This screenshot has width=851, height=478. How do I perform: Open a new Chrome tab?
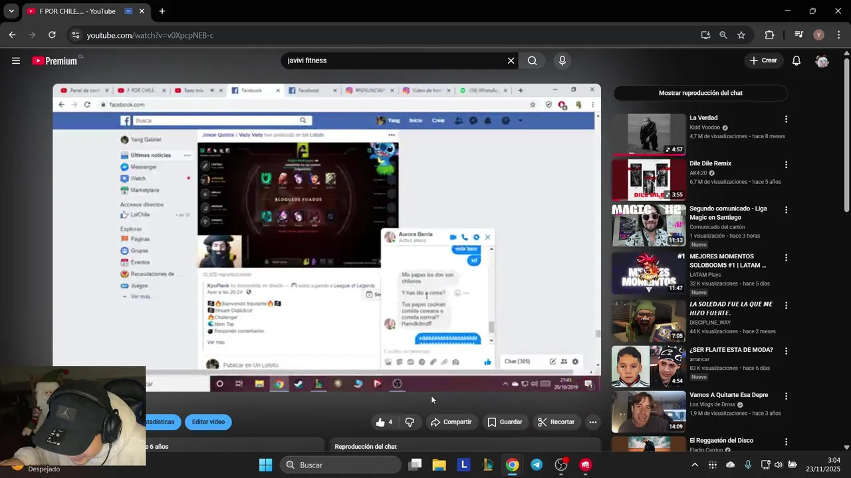[162, 11]
